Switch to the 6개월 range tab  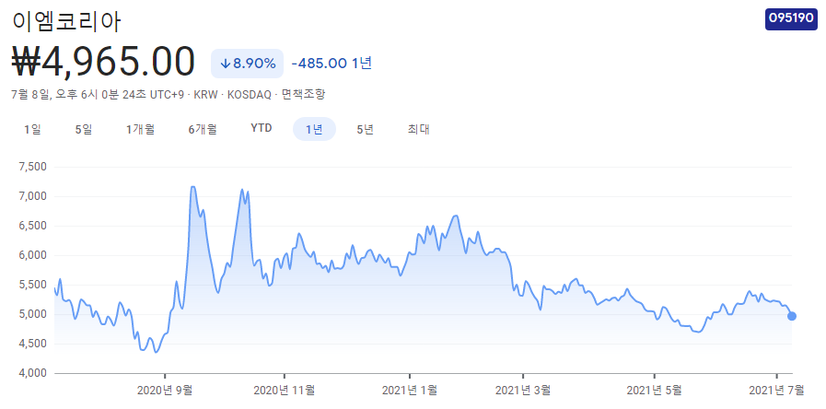click(x=203, y=129)
